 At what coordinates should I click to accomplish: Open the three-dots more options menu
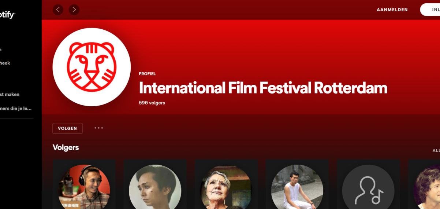coord(98,128)
